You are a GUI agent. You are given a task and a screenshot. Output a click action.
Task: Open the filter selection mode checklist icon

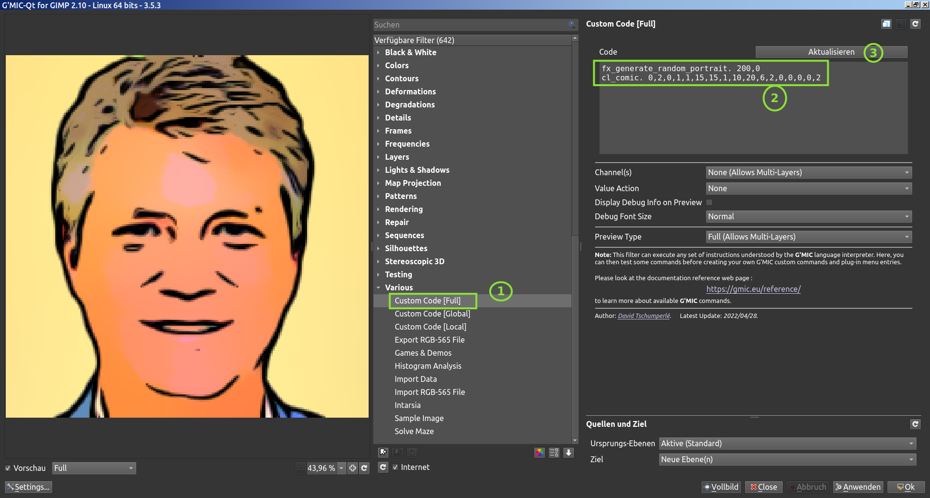tap(554, 453)
